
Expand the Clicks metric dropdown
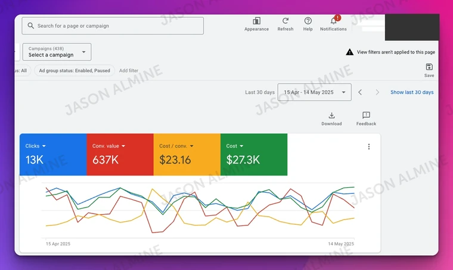(x=44, y=146)
